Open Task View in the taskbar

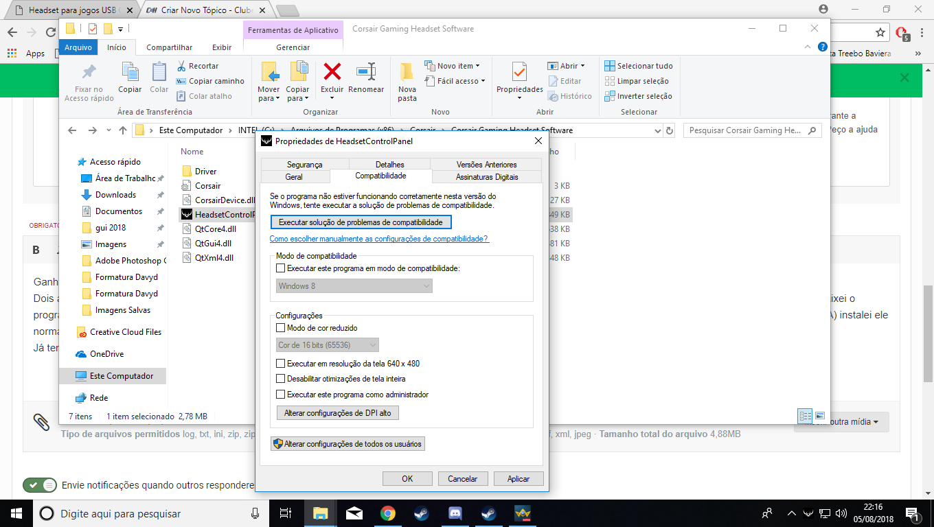tap(287, 513)
